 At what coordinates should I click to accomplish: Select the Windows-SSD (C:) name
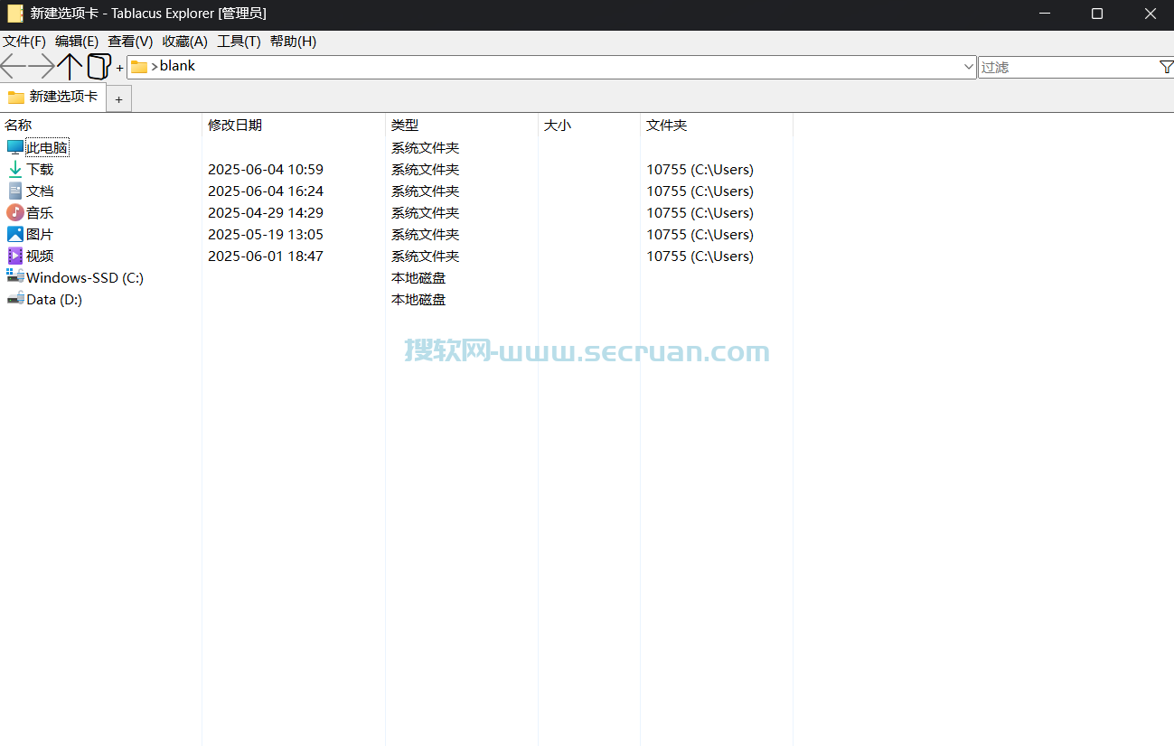pyautogui.click(x=85, y=277)
